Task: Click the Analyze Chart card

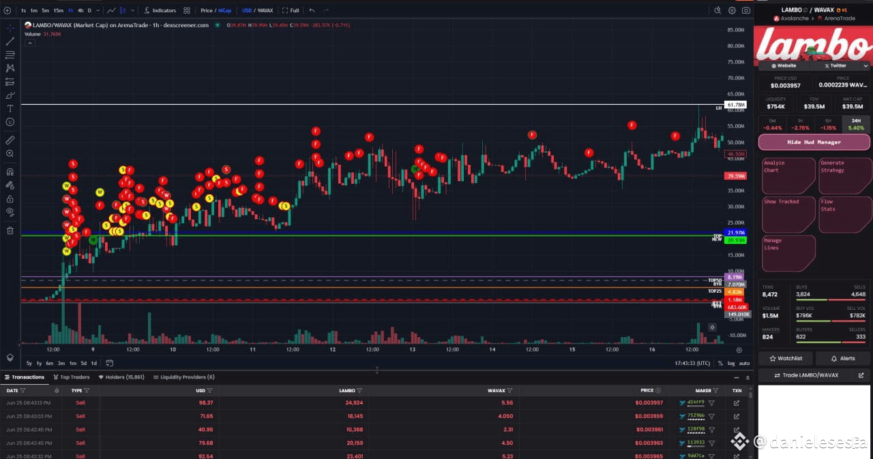Action: pos(788,176)
